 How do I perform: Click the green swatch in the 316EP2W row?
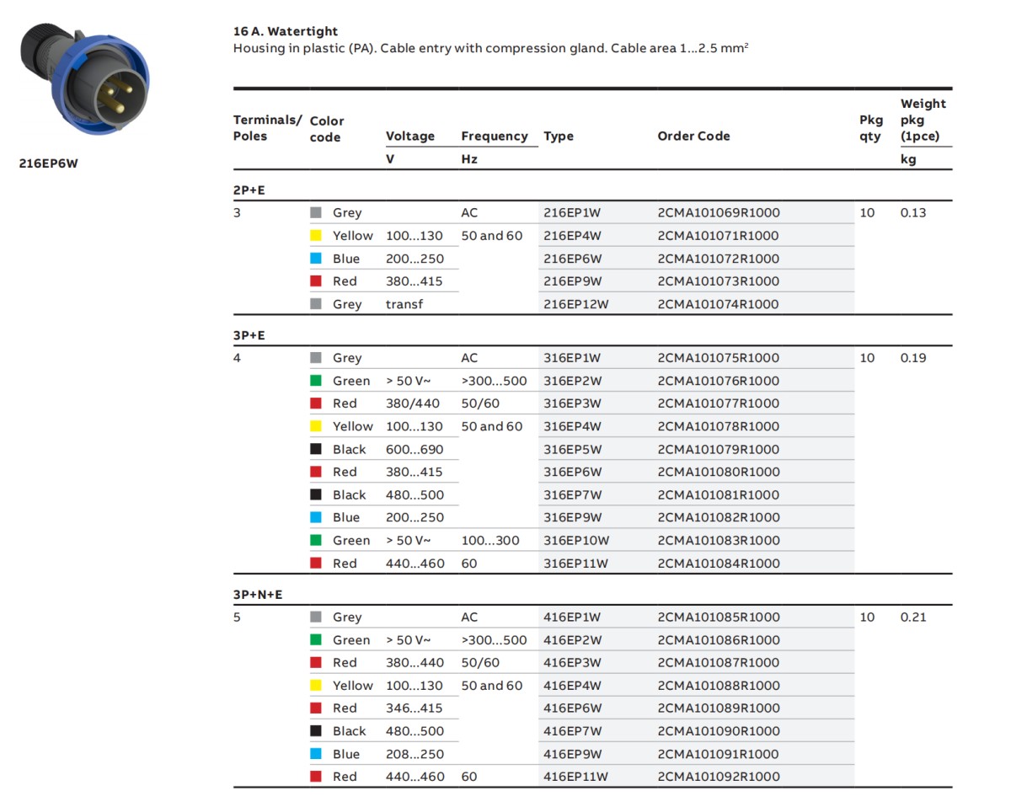(x=316, y=381)
